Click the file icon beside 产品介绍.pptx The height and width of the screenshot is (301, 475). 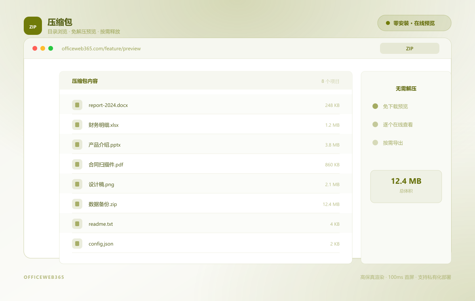77,145
